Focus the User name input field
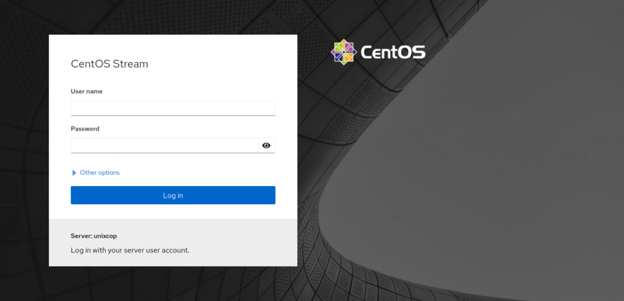This screenshot has height=301, width=624. (x=173, y=108)
